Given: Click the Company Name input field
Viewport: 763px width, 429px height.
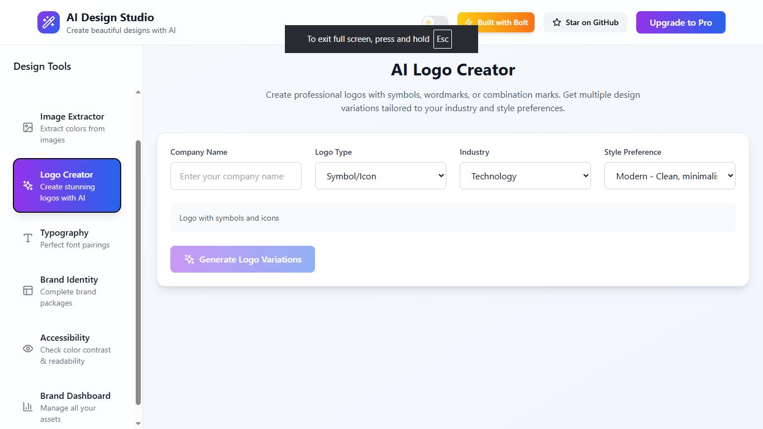Looking at the screenshot, I should point(236,176).
